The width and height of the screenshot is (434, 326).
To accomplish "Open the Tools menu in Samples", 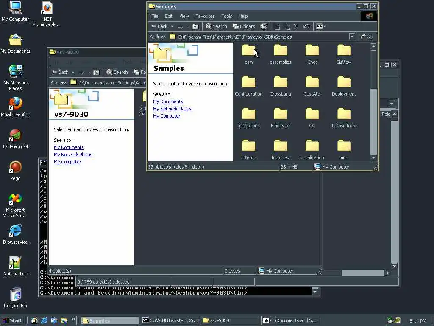I will click(227, 16).
